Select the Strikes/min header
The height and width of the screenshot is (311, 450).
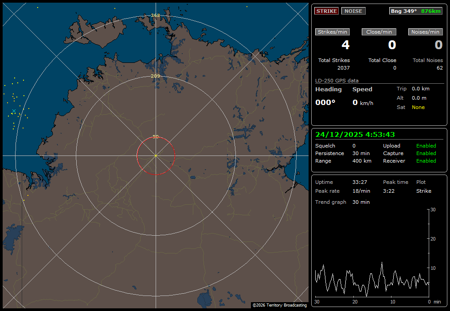pos(333,32)
